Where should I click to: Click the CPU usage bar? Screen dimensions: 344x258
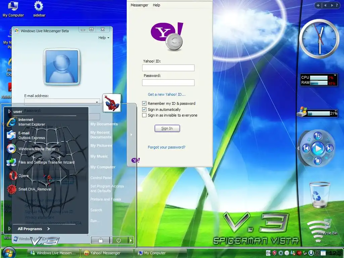click(319, 78)
